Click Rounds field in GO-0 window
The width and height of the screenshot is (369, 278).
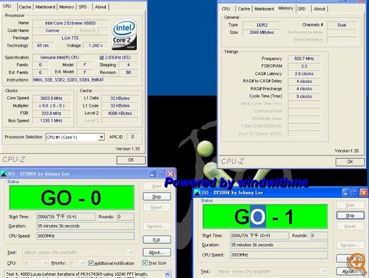click(x=125, y=216)
